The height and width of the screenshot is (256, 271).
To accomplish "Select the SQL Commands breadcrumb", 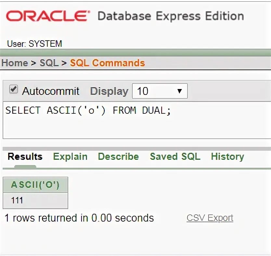I will point(108,63).
